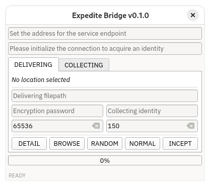Clear the 150 value using backspace icon

point(190,126)
